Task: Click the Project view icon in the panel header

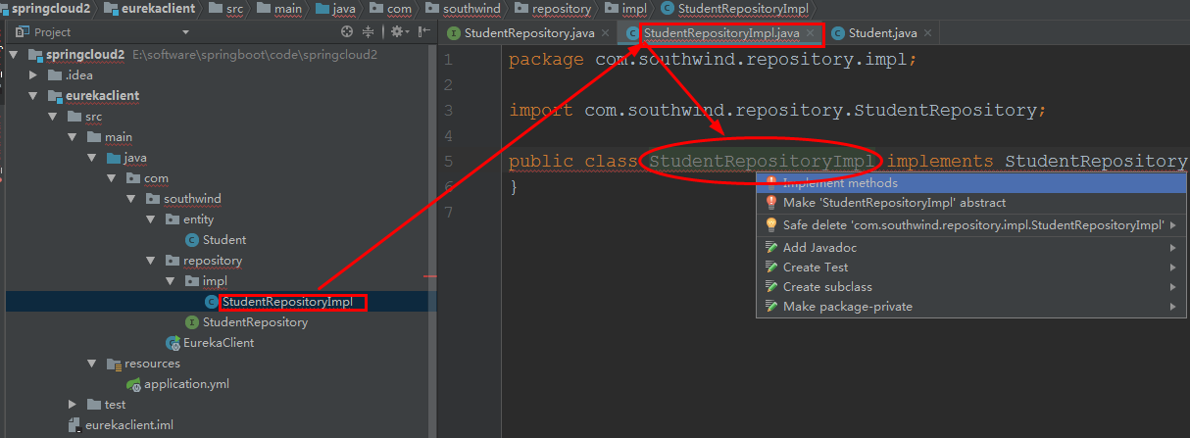Action: 23,32
